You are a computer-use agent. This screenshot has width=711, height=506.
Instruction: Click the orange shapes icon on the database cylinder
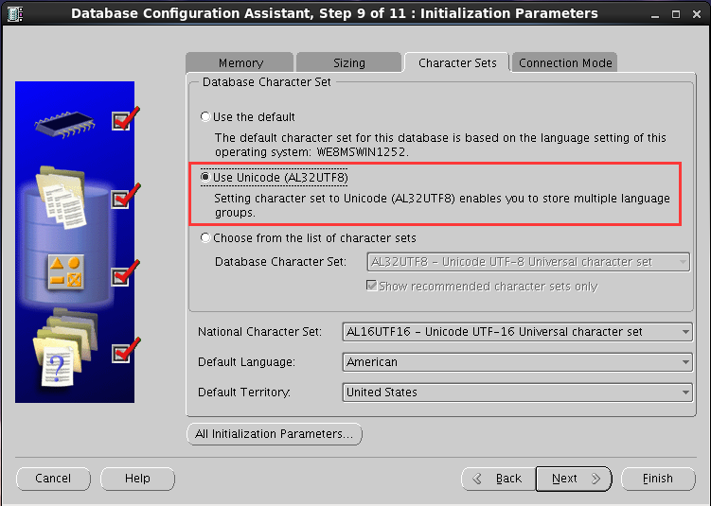point(66,271)
